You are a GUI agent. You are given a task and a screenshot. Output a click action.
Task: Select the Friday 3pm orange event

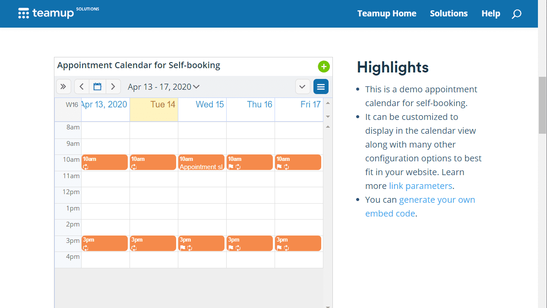[298, 243]
